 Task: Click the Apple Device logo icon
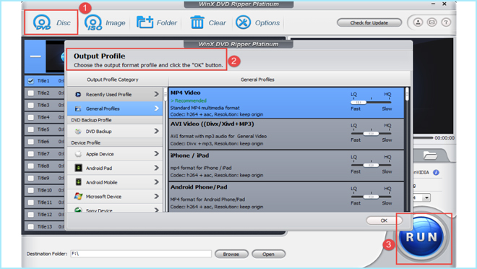point(78,154)
